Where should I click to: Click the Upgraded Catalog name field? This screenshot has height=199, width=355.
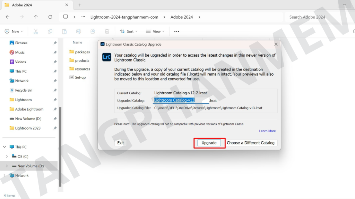(x=181, y=100)
